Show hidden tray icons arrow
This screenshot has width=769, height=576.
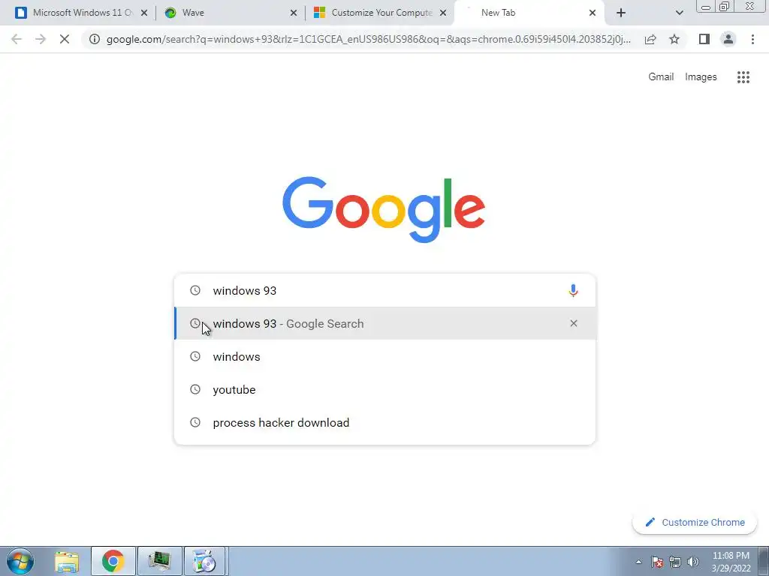(638, 562)
